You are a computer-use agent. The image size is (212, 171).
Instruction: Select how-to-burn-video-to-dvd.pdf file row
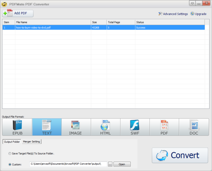(104, 27)
